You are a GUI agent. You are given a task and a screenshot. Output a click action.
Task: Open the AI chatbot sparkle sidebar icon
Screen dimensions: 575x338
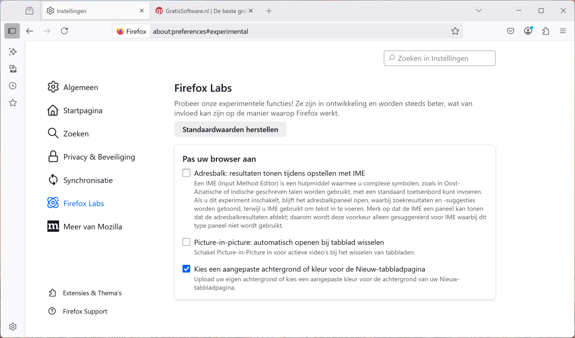[13, 52]
